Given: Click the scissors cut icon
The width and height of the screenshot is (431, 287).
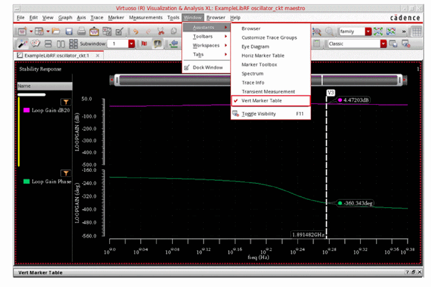Looking at the screenshot, I should tap(161, 31).
